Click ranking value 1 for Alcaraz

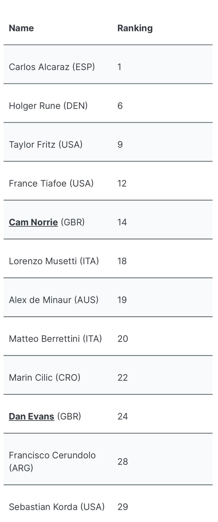pos(120,67)
